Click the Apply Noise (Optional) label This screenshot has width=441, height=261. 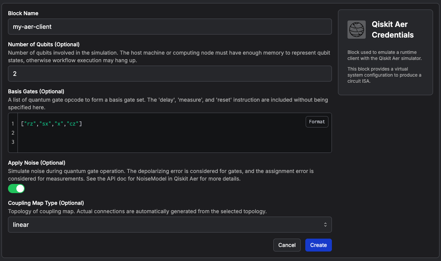point(36,163)
